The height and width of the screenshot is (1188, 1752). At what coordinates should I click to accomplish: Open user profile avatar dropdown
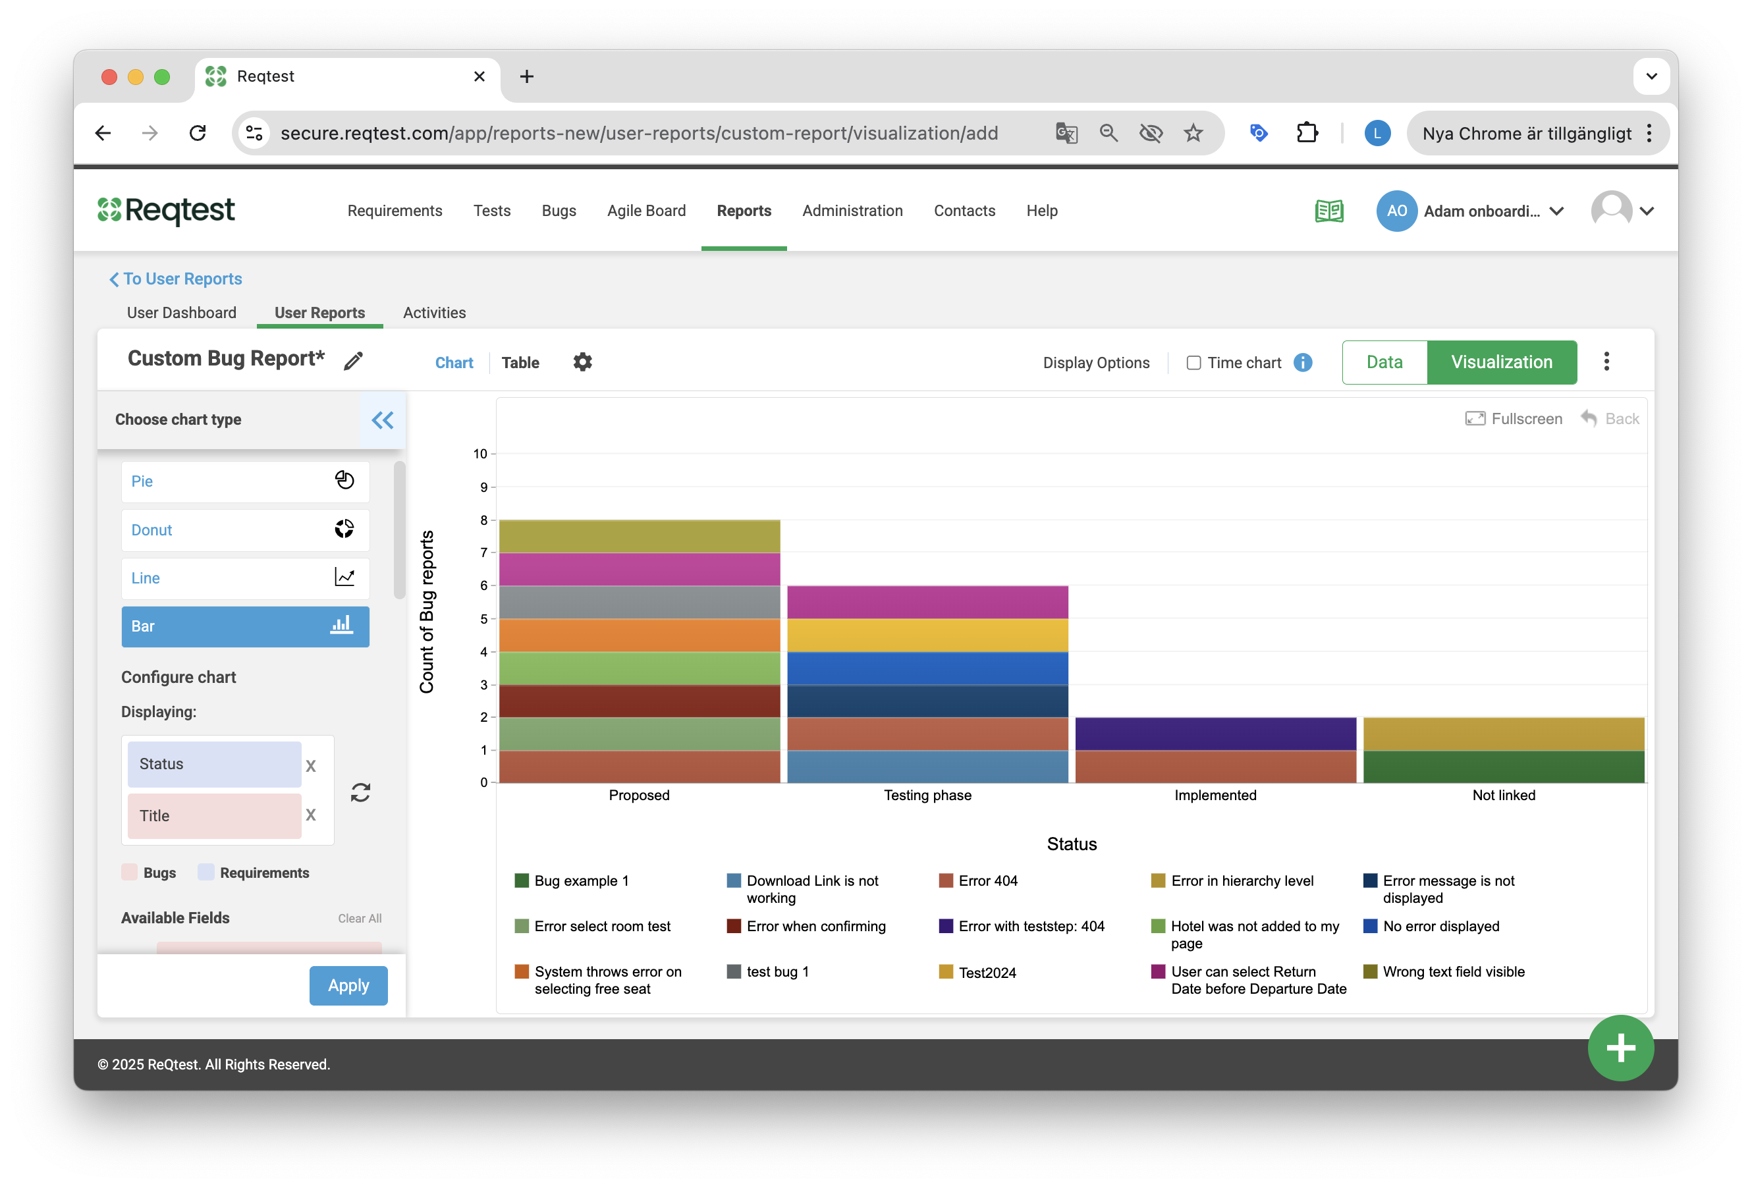pos(1622,211)
